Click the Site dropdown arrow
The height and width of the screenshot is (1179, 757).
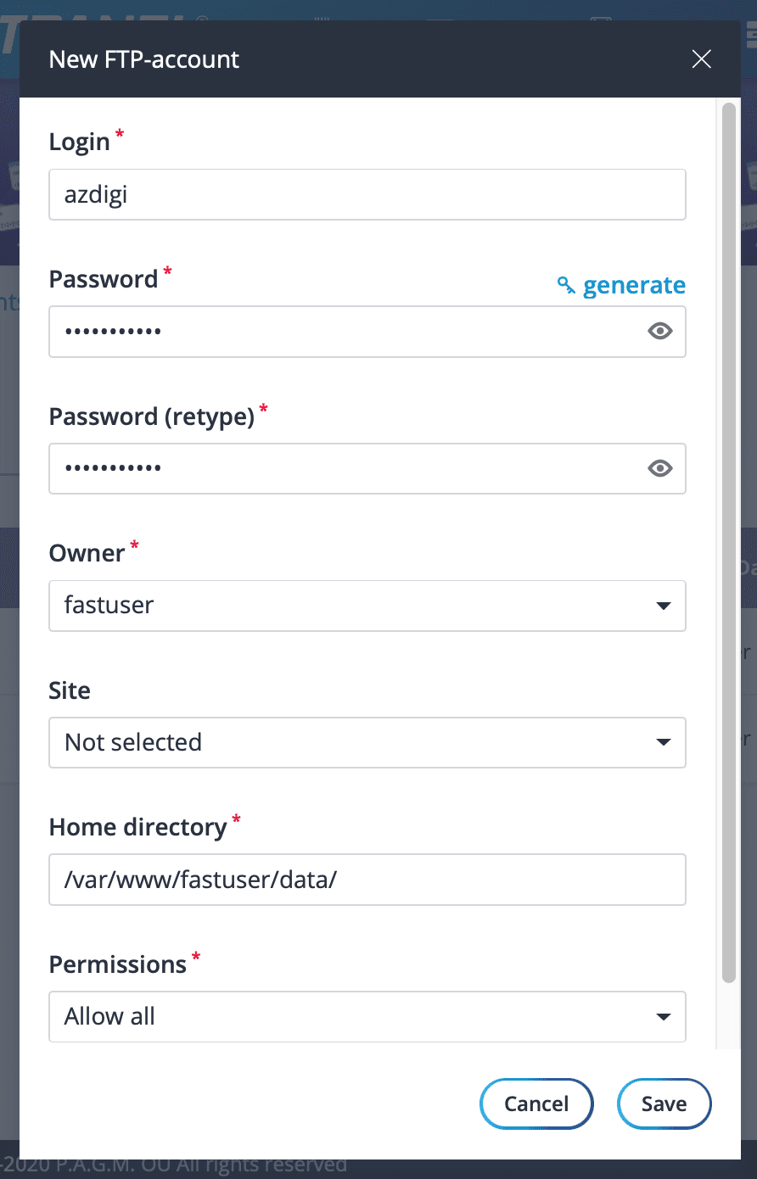click(x=664, y=742)
